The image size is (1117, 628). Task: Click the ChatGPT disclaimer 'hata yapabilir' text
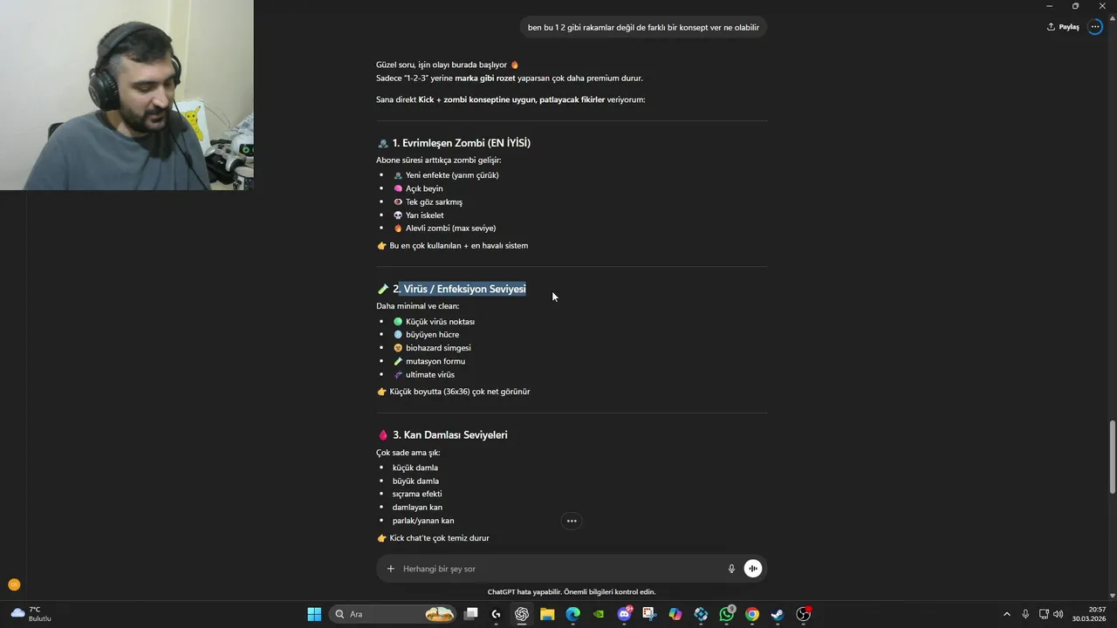571,592
